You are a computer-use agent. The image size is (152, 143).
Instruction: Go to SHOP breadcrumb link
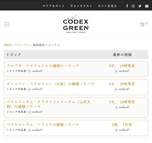coord(8,45)
